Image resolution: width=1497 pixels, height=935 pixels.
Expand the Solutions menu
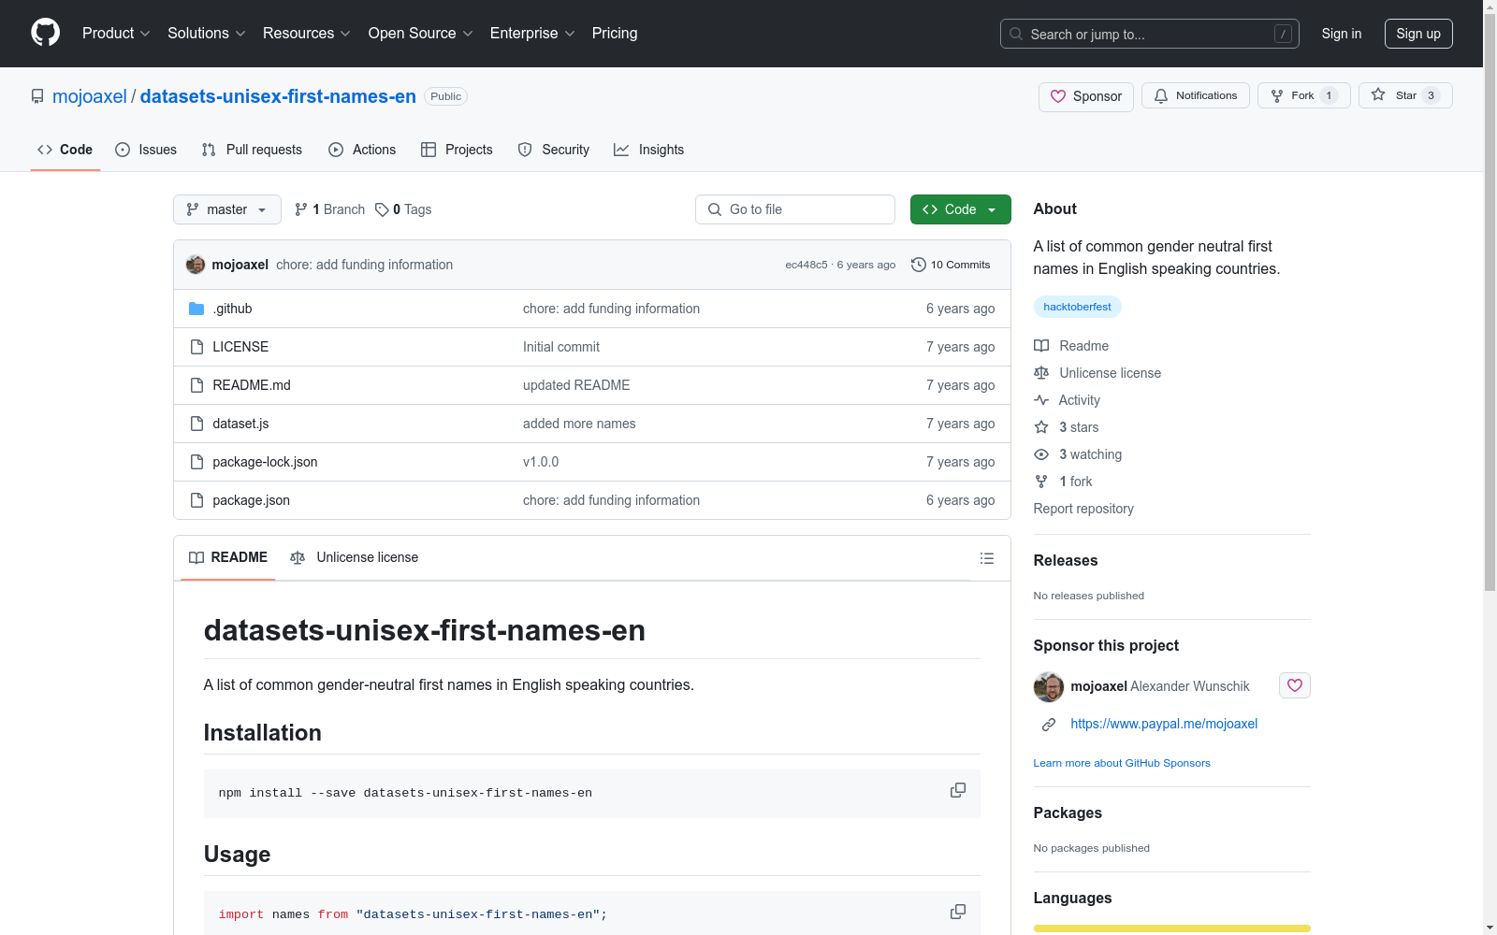tap(207, 34)
